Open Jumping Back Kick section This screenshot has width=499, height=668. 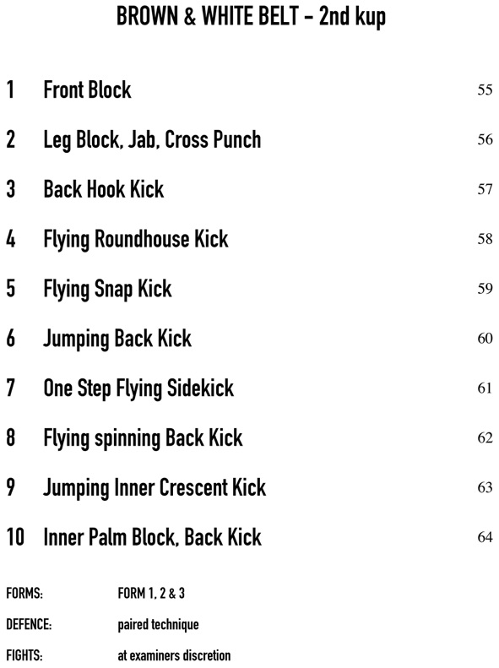pyautogui.click(x=117, y=339)
